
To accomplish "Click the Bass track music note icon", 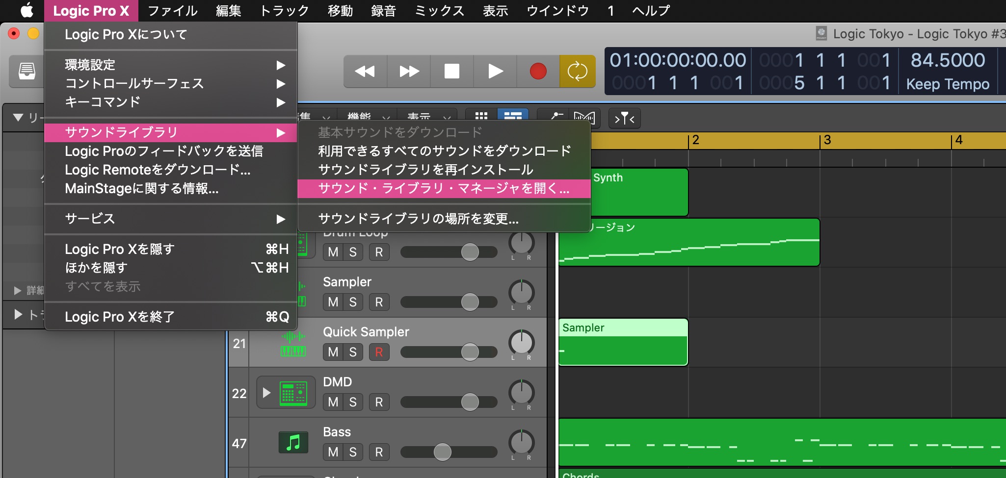I will point(293,443).
